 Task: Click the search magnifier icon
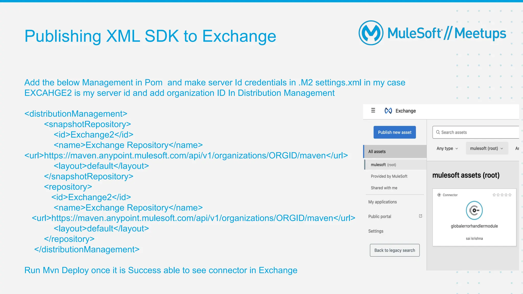pos(438,132)
